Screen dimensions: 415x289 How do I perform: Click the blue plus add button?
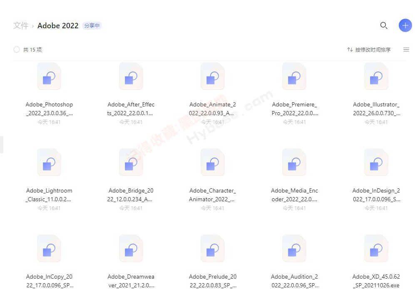405,25
